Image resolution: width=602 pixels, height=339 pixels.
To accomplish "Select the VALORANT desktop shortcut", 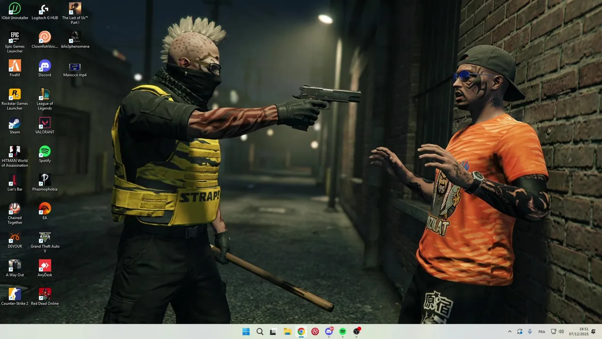I will click(45, 126).
